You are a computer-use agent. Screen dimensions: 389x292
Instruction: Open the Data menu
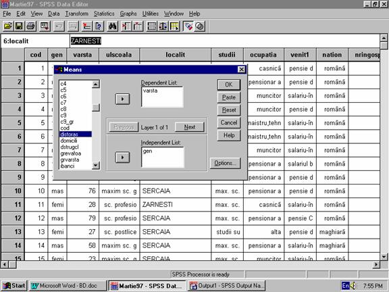(53, 14)
